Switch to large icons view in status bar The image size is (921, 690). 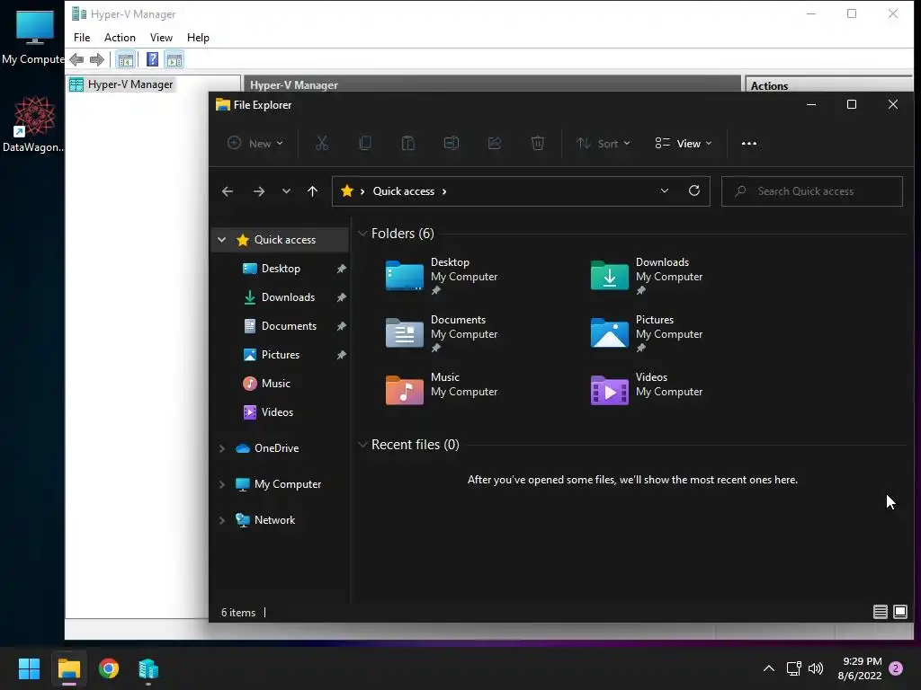point(899,612)
